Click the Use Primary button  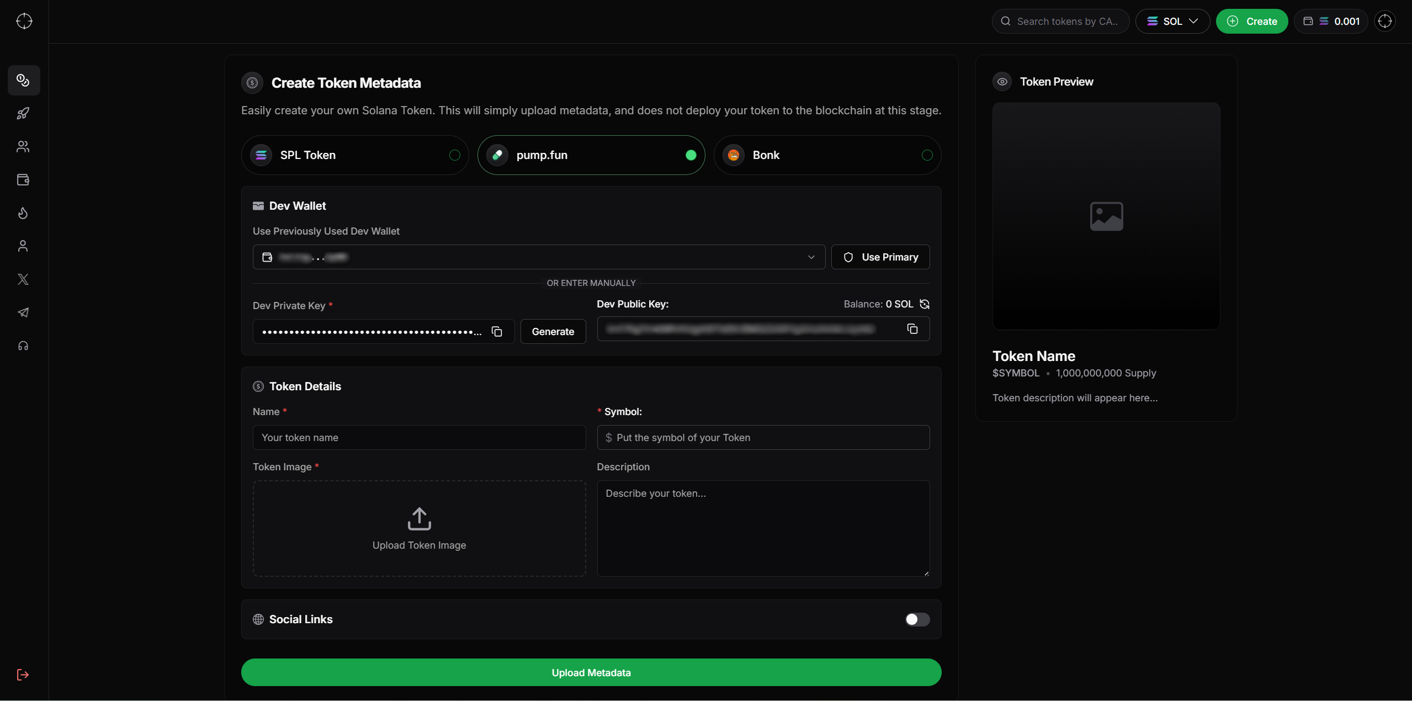[x=880, y=257]
